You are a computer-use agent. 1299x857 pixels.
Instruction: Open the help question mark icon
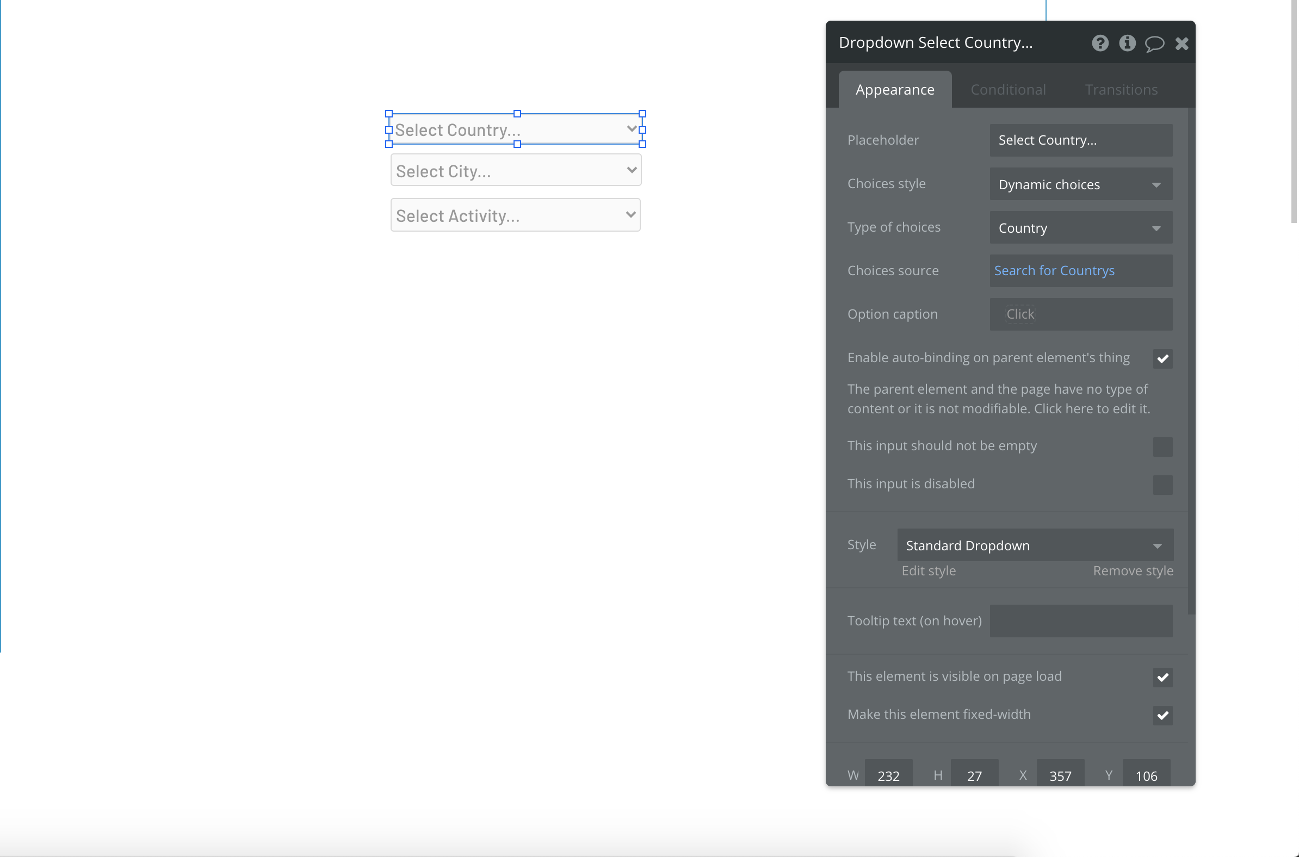tap(1100, 43)
